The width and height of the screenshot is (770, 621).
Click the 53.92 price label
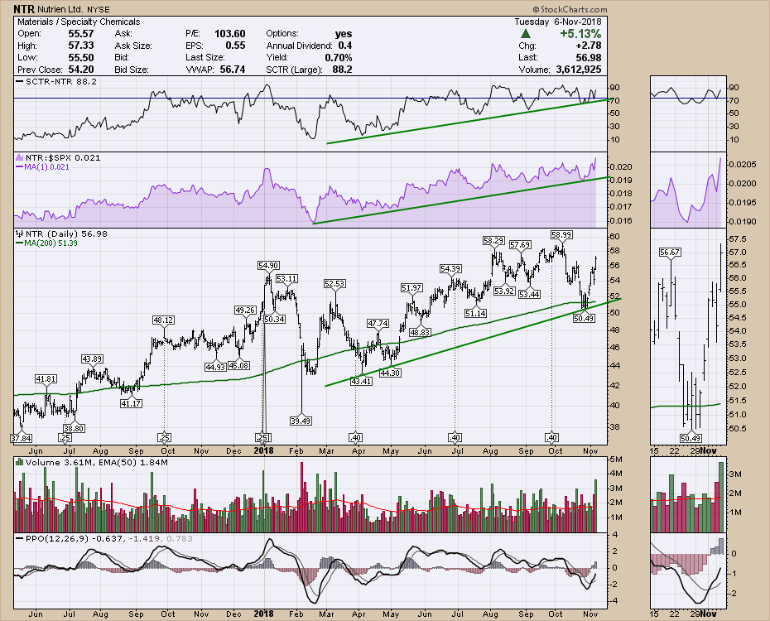click(504, 291)
